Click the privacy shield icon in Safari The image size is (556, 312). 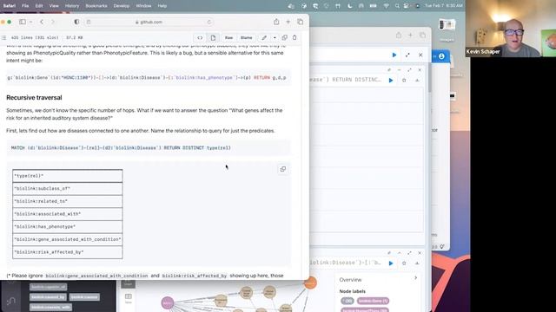pos(76,22)
